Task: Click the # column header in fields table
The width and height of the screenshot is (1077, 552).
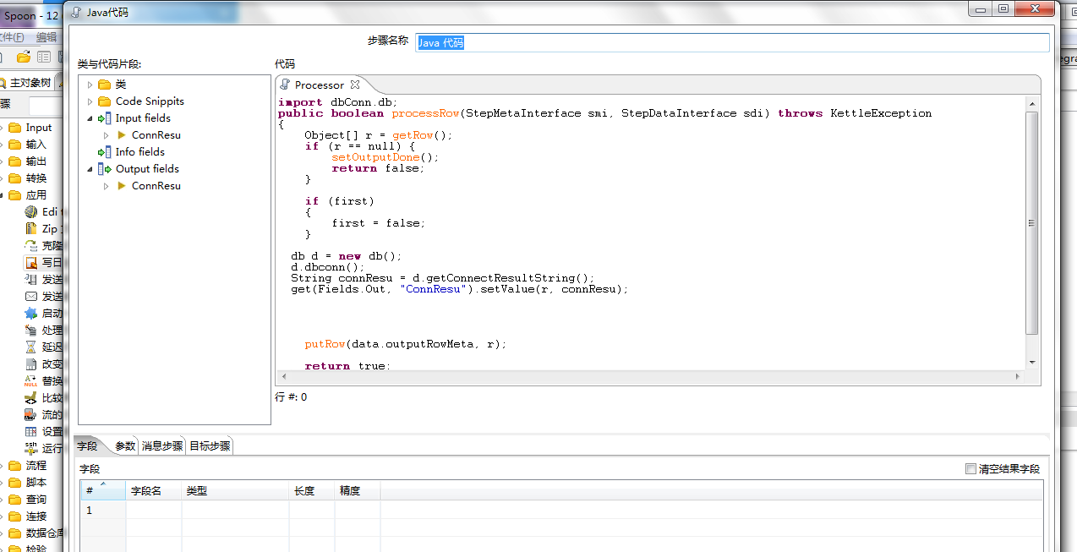Action: pos(103,490)
